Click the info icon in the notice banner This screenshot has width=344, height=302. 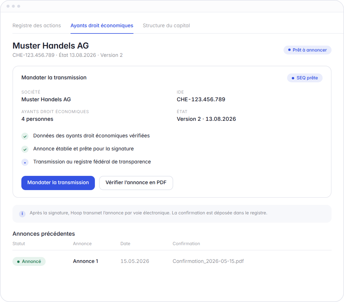[x=22, y=213]
